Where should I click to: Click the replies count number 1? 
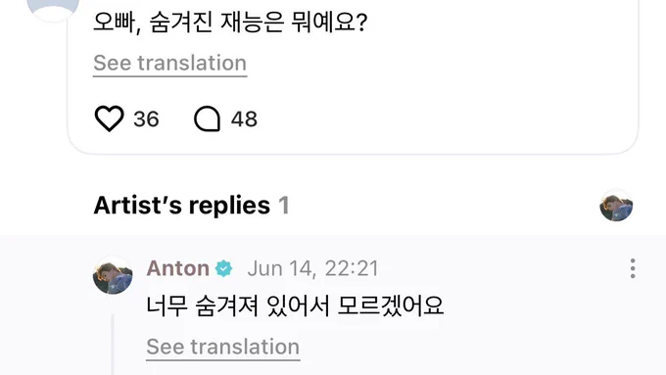[x=284, y=206]
